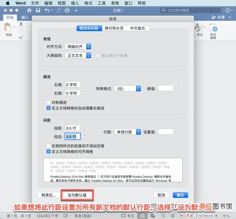Check 在相同样式的段落间不添加空格

[x=48, y=146]
